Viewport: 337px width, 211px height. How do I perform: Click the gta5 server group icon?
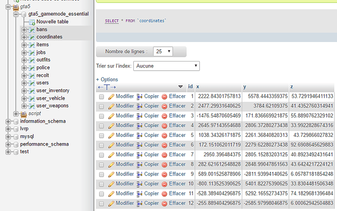click(x=16, y=7)
